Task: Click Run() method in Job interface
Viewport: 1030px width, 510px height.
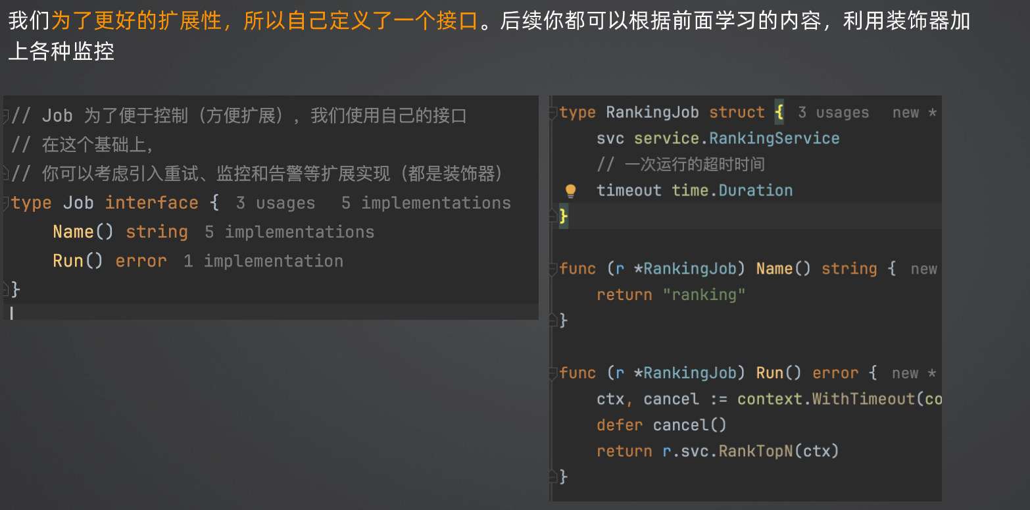Action: tap(78, 261)
